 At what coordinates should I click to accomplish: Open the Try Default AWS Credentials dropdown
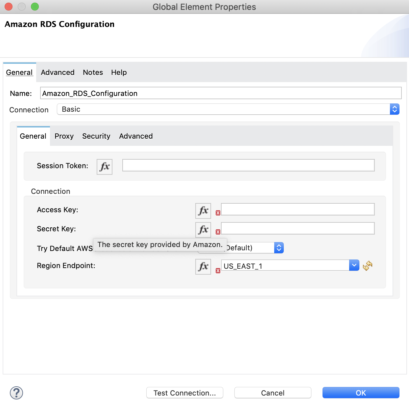click(279, 248)
